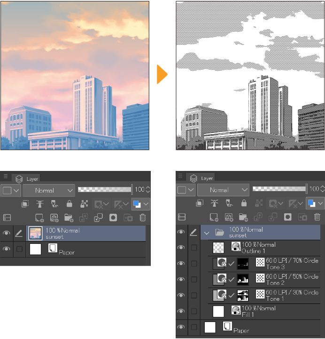Click New Vector Layer icon in right panel
The height and width of the screenshot is (339, 325).
tap(229, 218)
